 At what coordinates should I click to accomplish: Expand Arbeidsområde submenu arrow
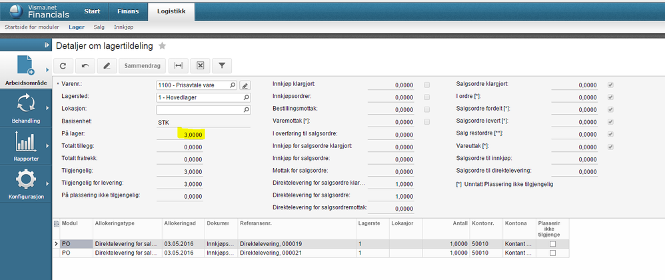pos(47,69)
